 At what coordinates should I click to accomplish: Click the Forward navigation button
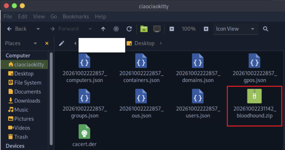pyautogui.click(x=65, y=29)
